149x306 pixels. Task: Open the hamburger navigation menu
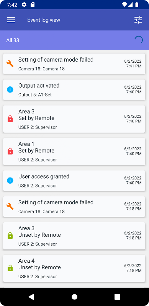(x=11, y=20)
